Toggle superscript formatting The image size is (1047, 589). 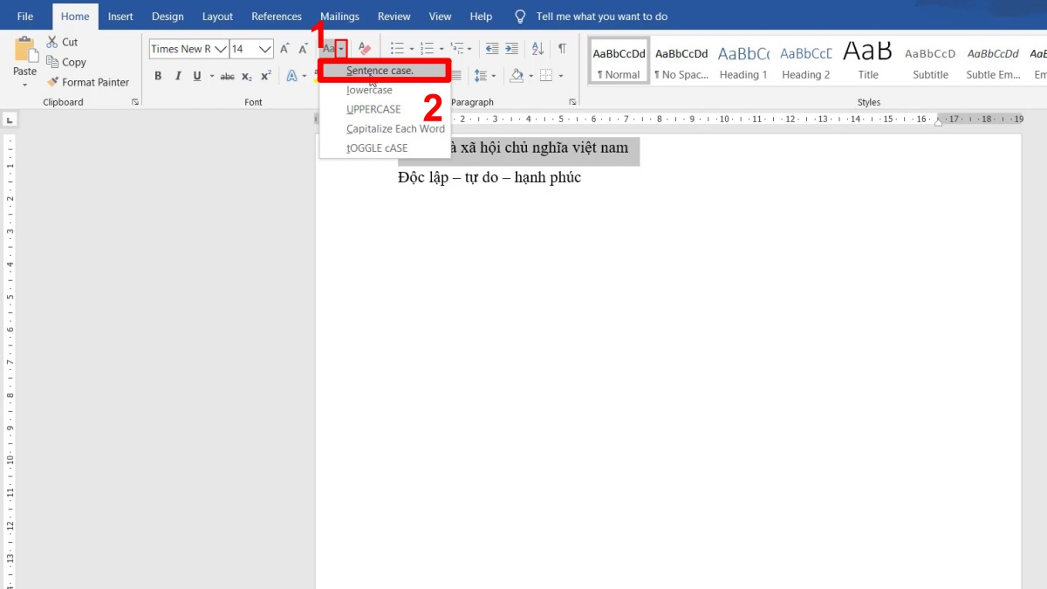[x=266, y=76]
